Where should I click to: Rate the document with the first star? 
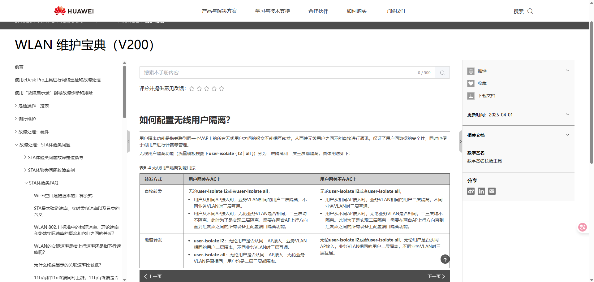(192, 89)
